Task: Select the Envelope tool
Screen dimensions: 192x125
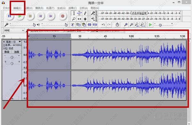Action: point(79,13)
